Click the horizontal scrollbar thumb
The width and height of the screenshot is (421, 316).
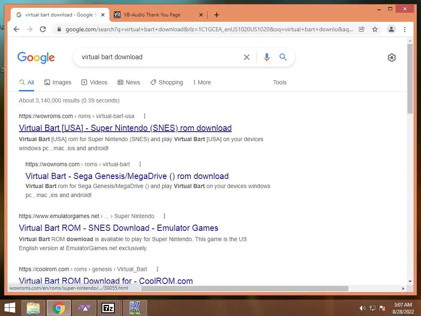tap(245, 288)
